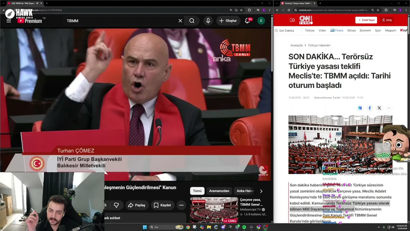Go back in the CNN Türk browser window

pyautogui.click(x=277, y=10)
